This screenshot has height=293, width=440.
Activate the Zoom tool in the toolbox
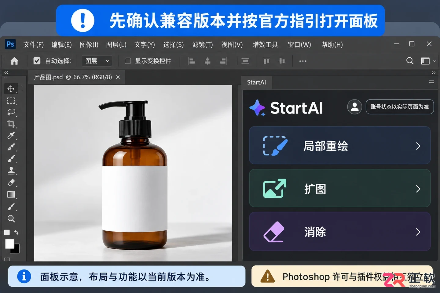(x=11, y=219)
